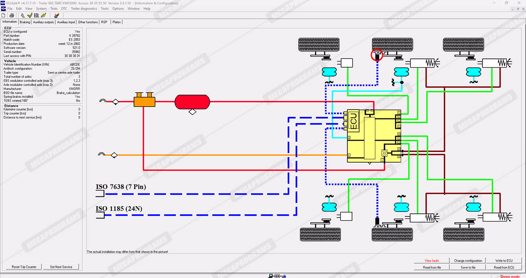Open the RSP tab
Screen dimensions: 526x278
(x=104, y=22)
